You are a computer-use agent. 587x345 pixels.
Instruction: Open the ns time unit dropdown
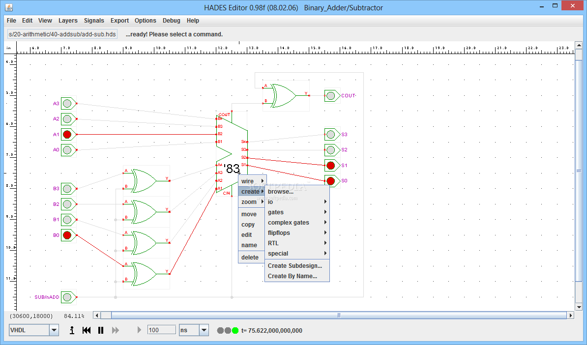click(x=204, y=330)
